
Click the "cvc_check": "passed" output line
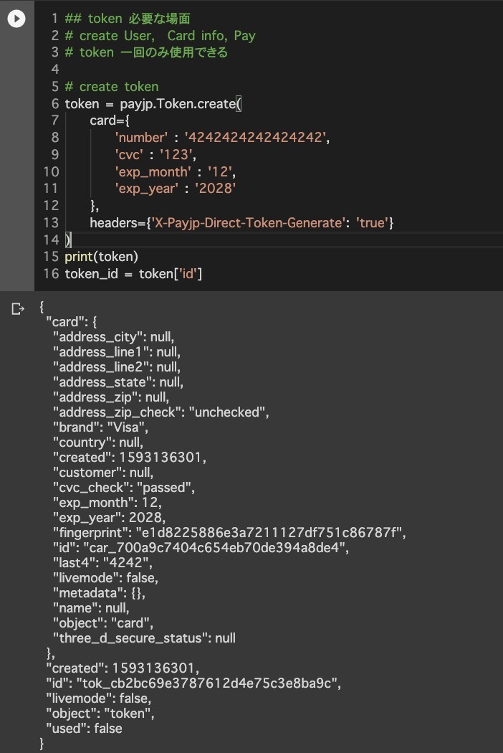124,488
